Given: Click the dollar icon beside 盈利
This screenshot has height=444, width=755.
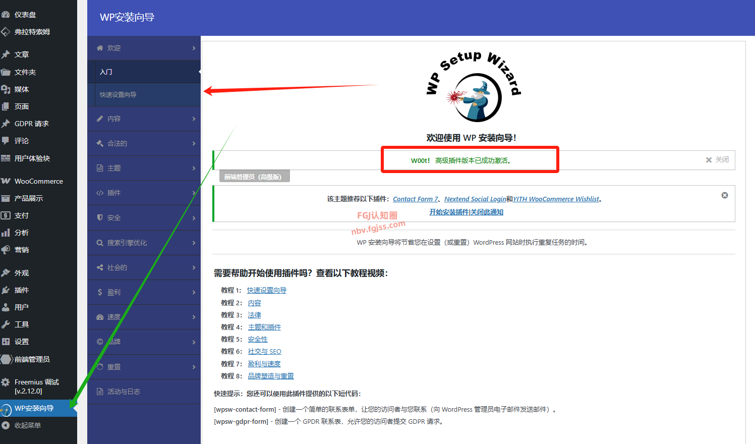Looking at the screenshot, I should tap(100, 292).
